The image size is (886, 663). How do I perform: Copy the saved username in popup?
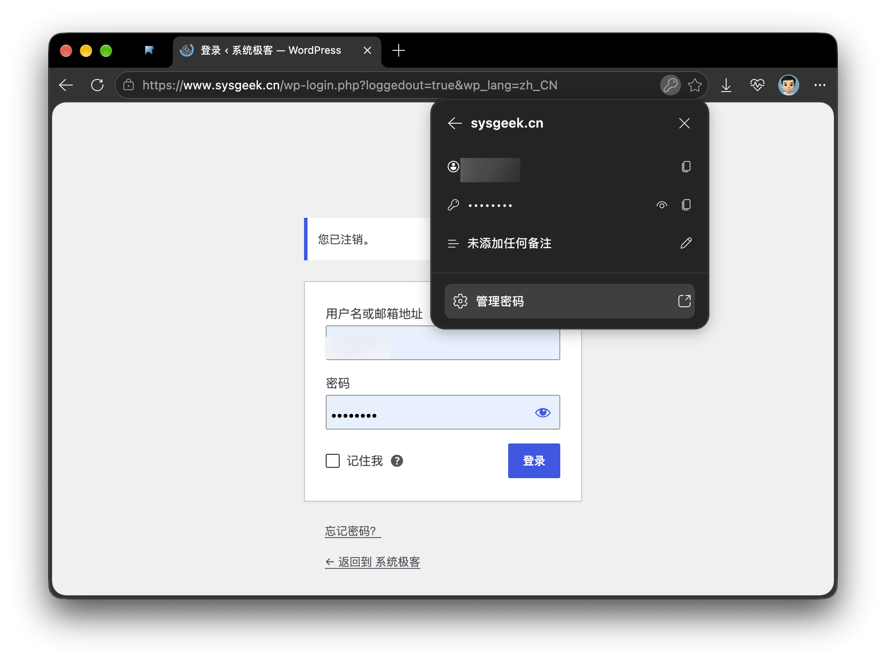pyautogui.click(x=686, y=167)
